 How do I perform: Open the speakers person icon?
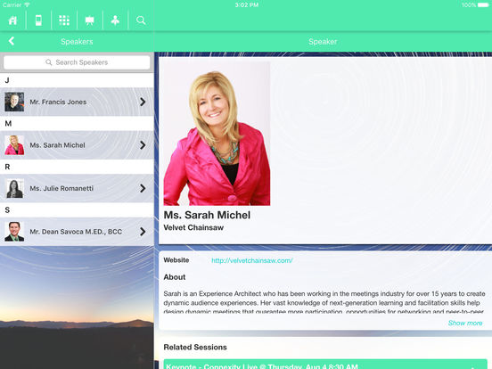point(115,20)
